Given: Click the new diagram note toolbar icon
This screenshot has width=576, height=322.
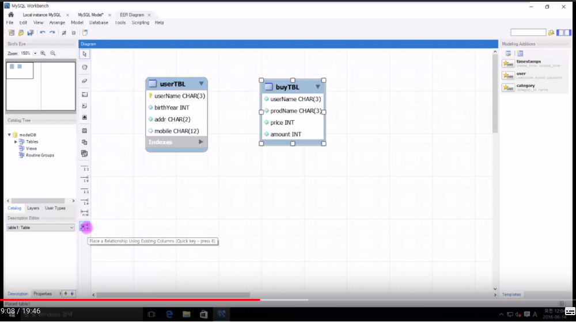Looking at the screenshot, I should pos(85,33).
